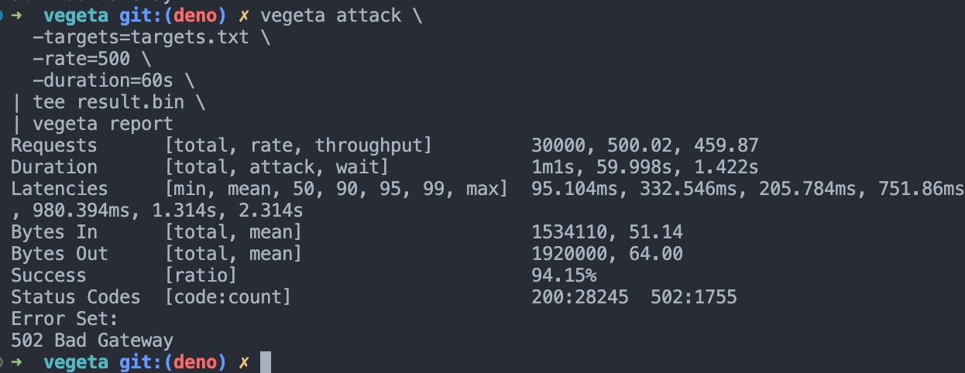Click the "Error Set:" heading
The height and width of the screenshot is (373, 965).
coord(65,319)
